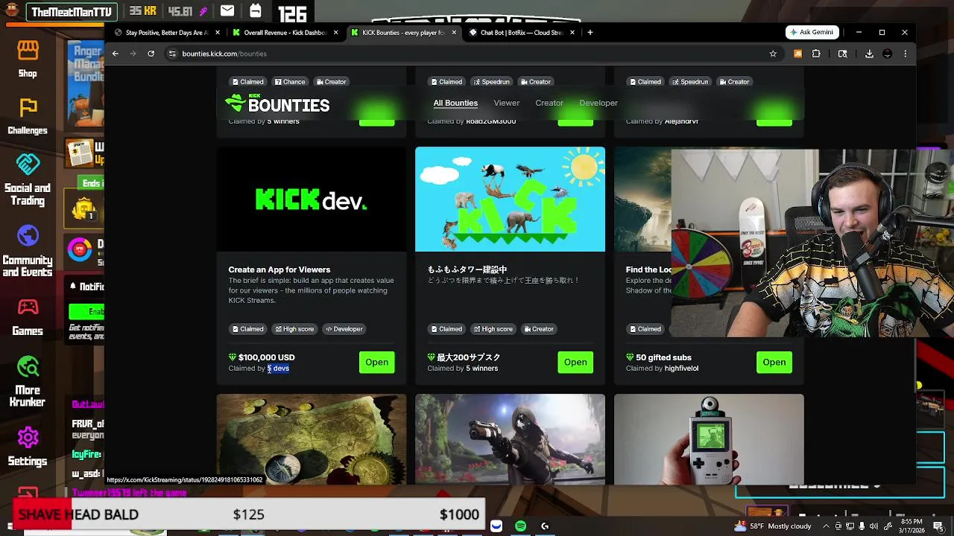Open the $100,000 USD Create an App bounty

pyautogui.click(x=376, y=363)
